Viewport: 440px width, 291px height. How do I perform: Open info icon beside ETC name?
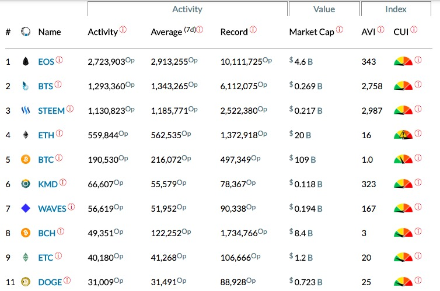pos(58,255)
